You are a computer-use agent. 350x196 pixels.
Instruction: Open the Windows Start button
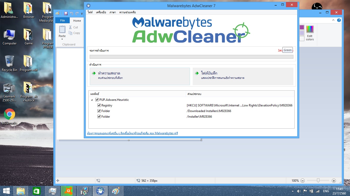pyautogui.click(x=6, y=191)
